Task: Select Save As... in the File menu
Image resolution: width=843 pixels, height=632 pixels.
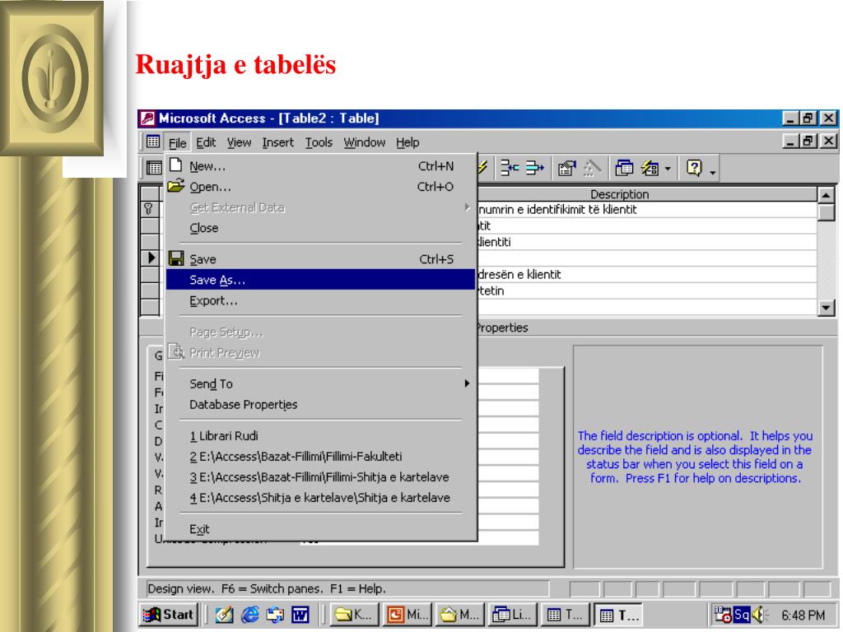Action: coord(320,280)
